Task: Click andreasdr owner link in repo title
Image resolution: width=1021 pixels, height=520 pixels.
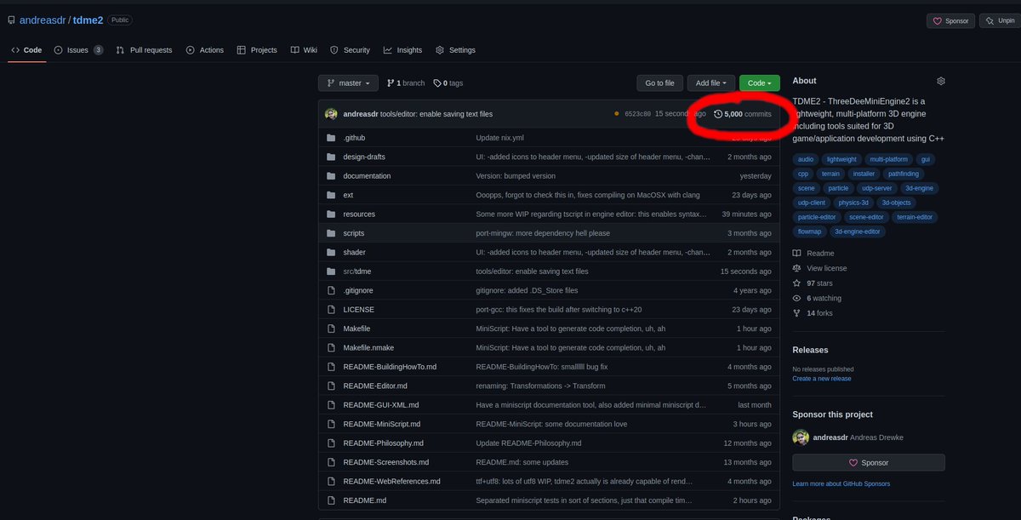Action: pyautogui.click(x=43, y=20)
